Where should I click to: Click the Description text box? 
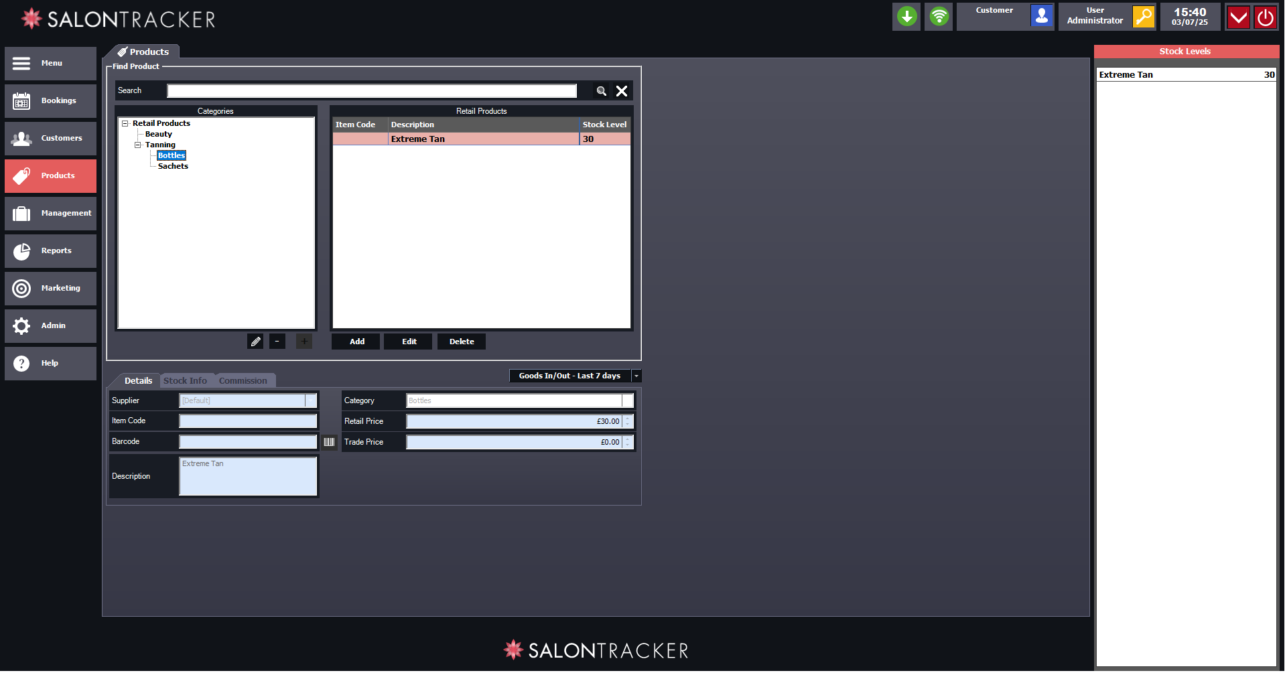(248, 477)
